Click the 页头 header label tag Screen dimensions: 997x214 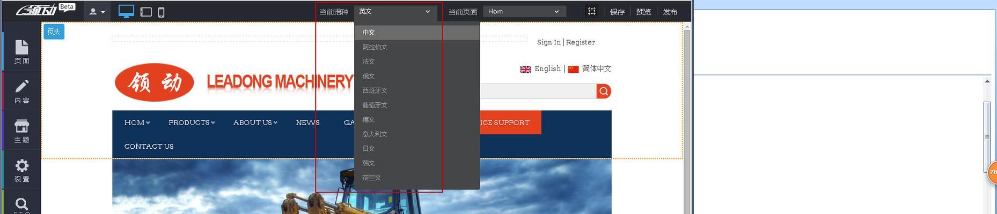(54, 32)
